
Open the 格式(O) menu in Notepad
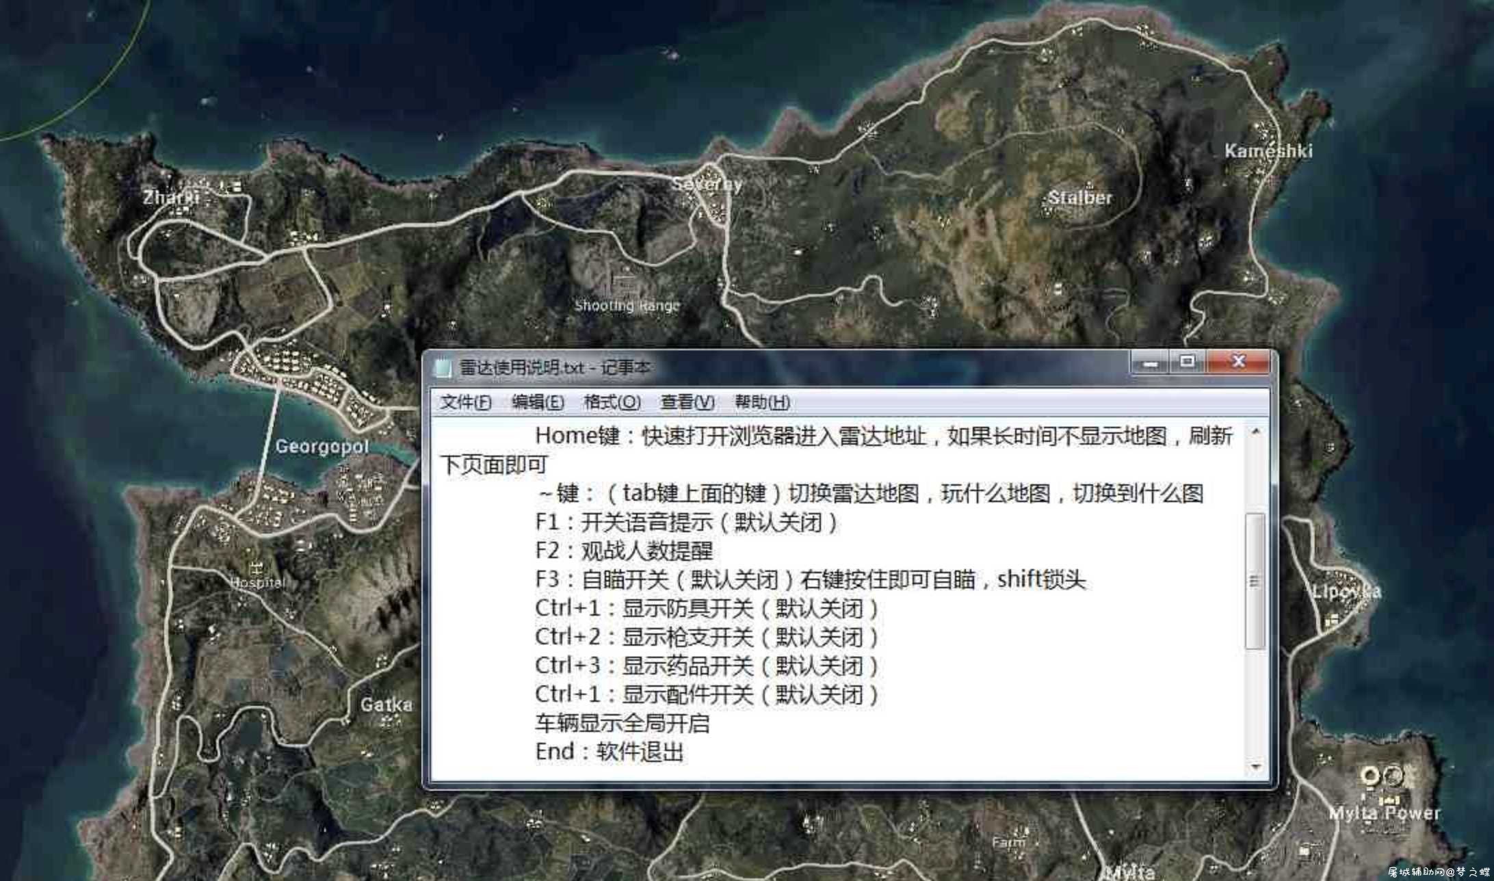click(612, 402)
